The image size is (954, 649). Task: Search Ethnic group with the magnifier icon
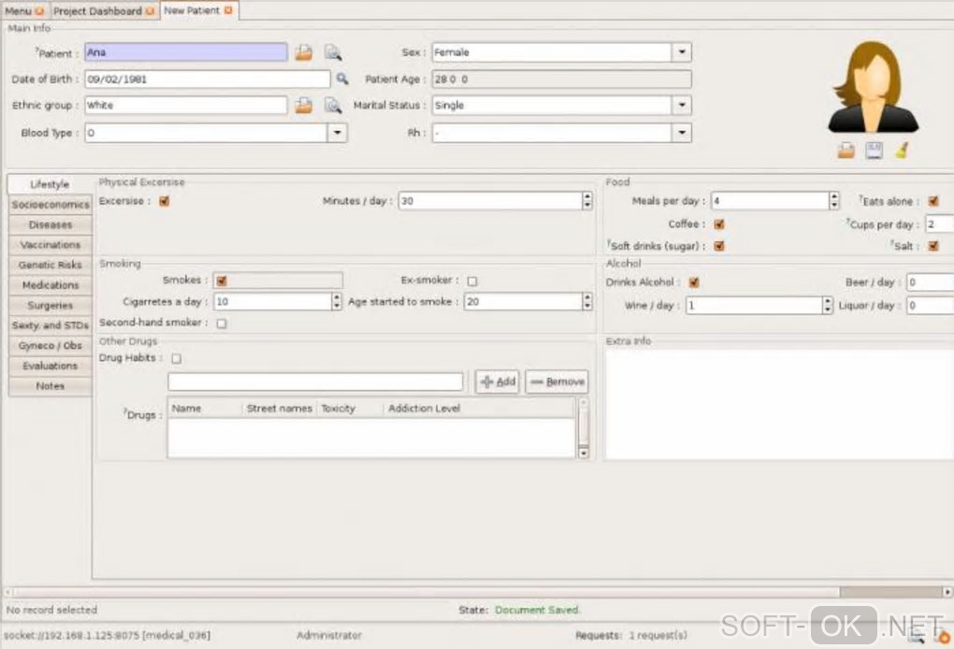(x=333, y=106)
